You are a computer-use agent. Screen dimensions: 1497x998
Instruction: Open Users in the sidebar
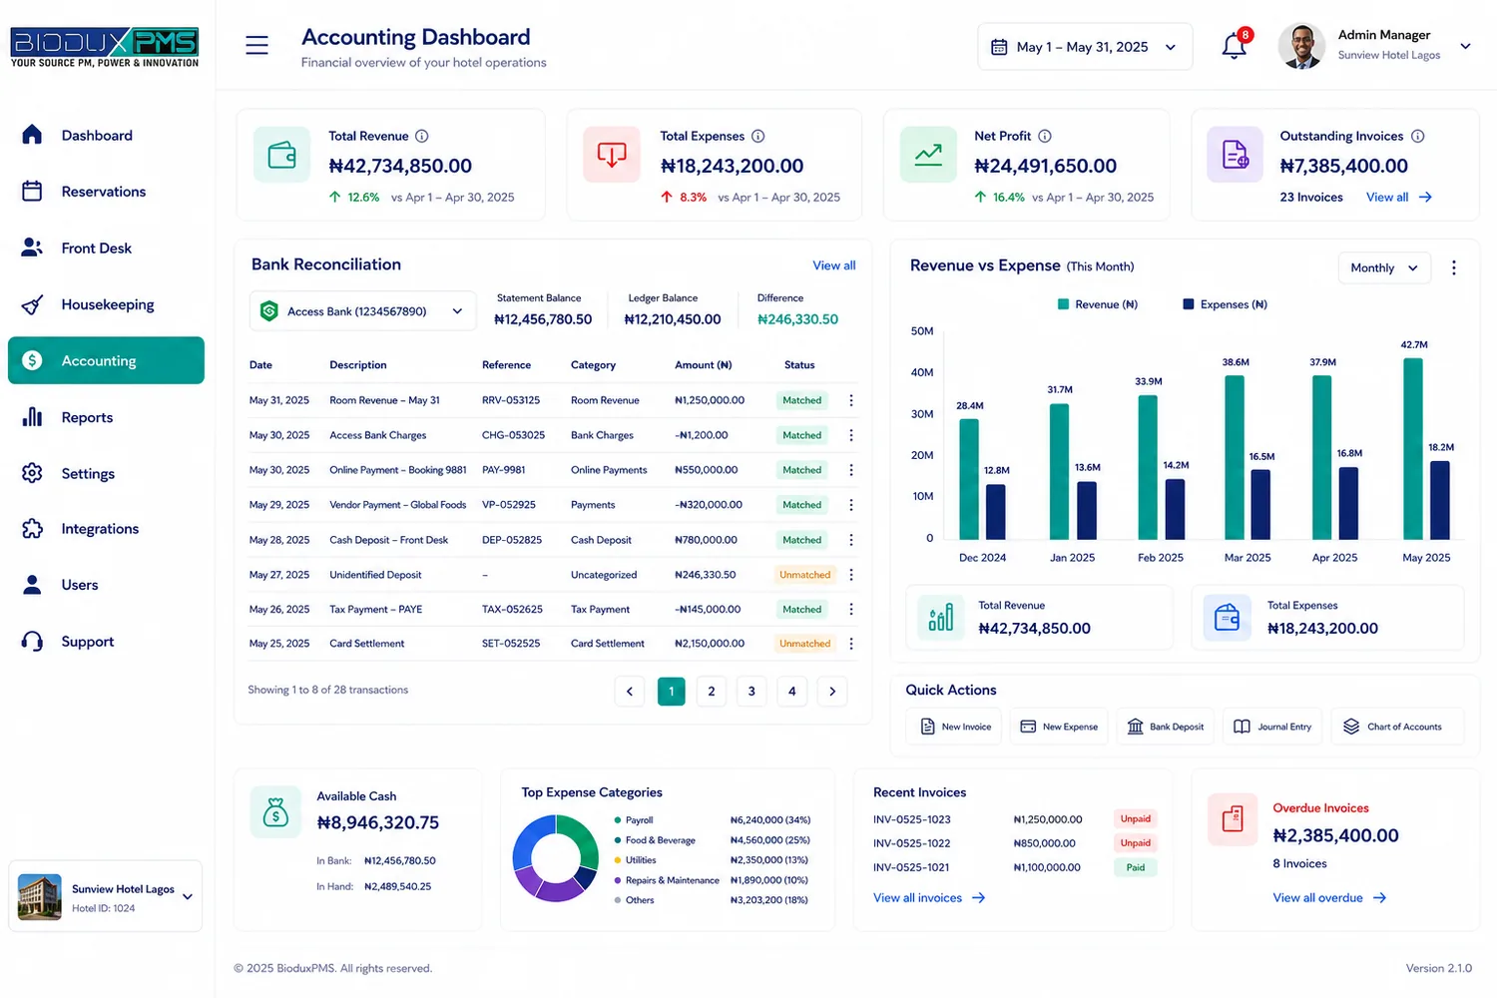tap(106, 585)
